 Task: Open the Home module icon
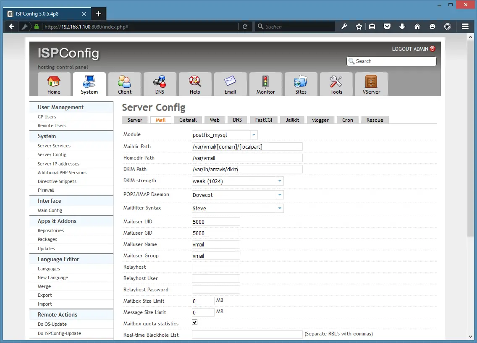pos(54,84)
